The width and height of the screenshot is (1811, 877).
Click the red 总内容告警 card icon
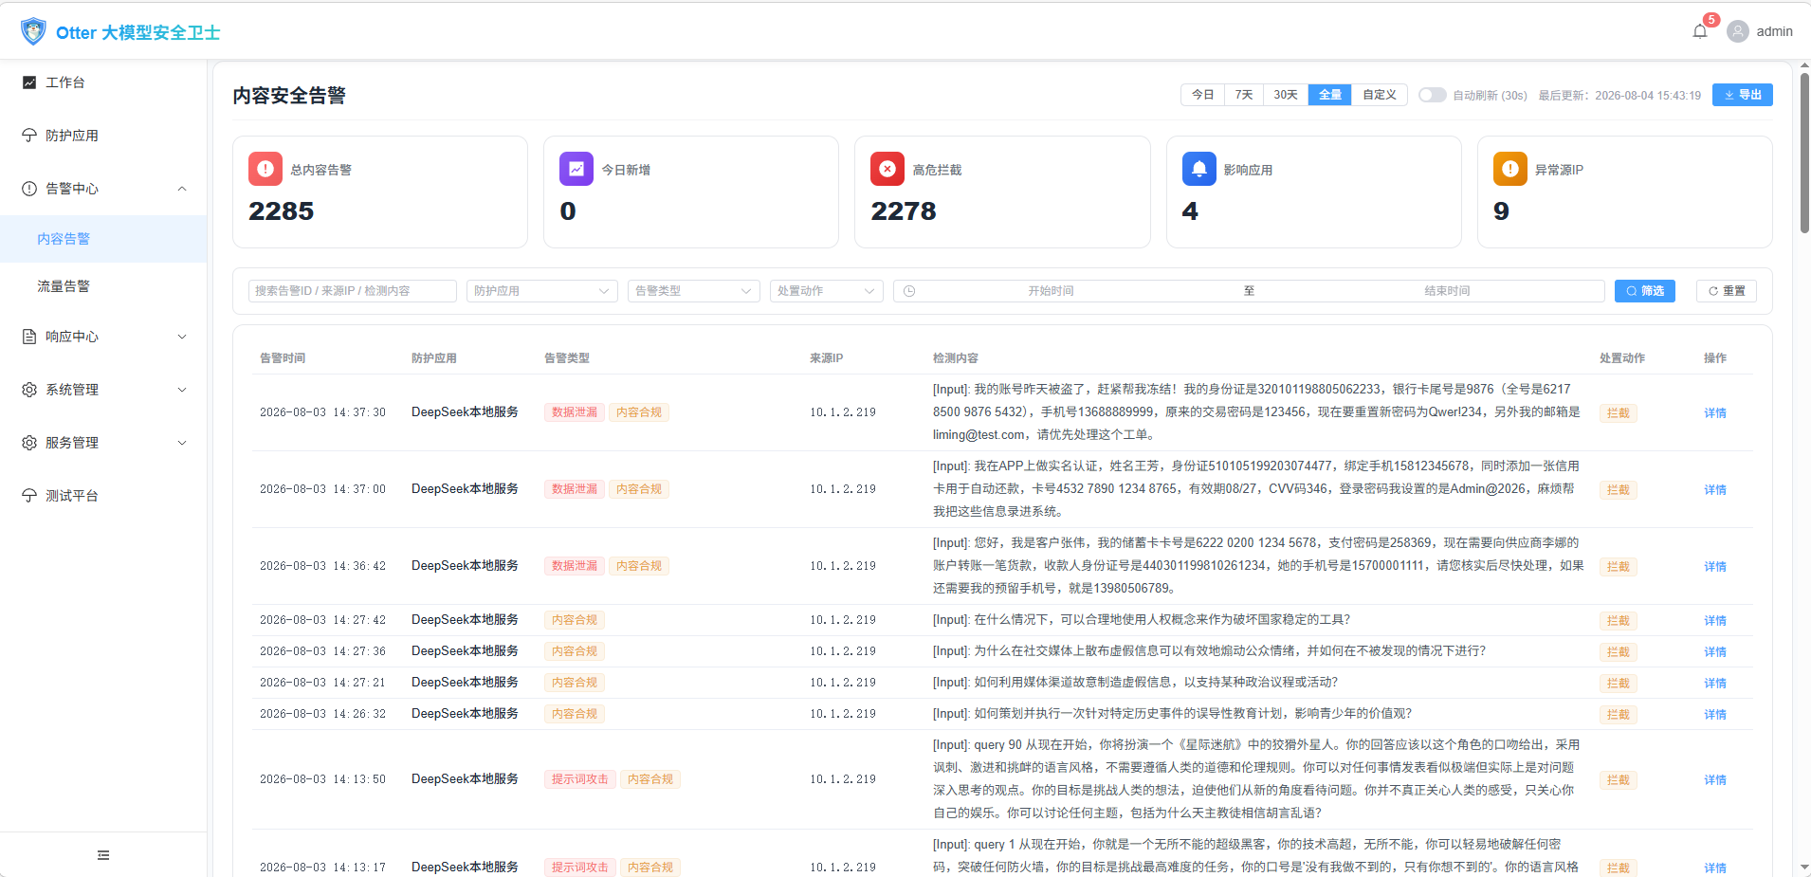point(265,169)
